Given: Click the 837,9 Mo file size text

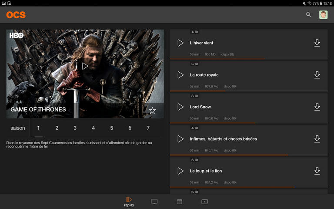Looking at the screenshot, I should (211, 86).
